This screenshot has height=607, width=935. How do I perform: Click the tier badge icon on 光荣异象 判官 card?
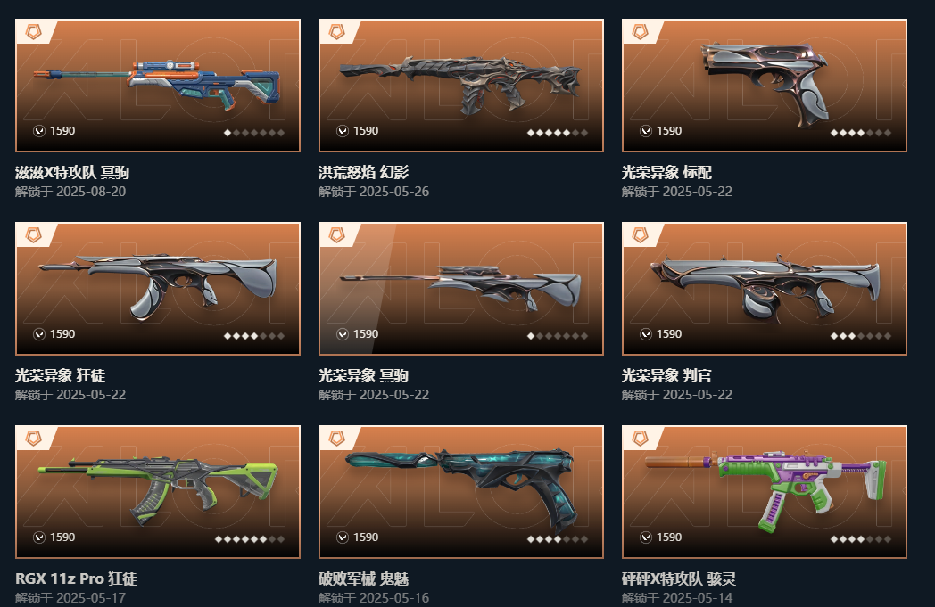pyautogui.click(x=641, y=234)
